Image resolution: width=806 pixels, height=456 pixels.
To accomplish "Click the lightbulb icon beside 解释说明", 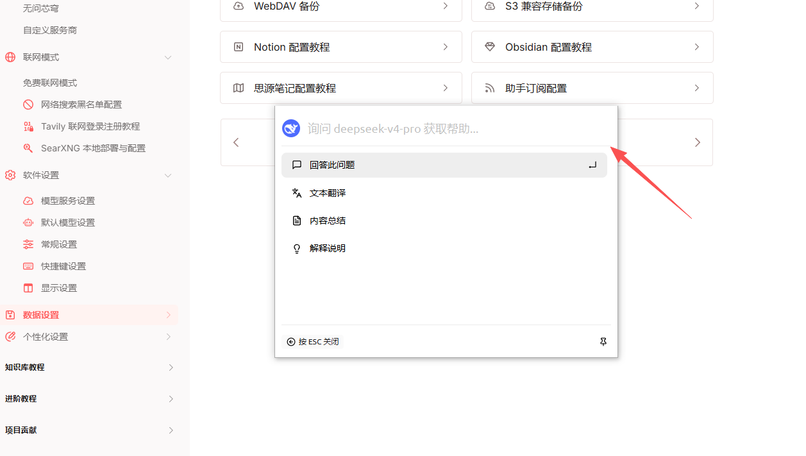I will click(297, 248).
